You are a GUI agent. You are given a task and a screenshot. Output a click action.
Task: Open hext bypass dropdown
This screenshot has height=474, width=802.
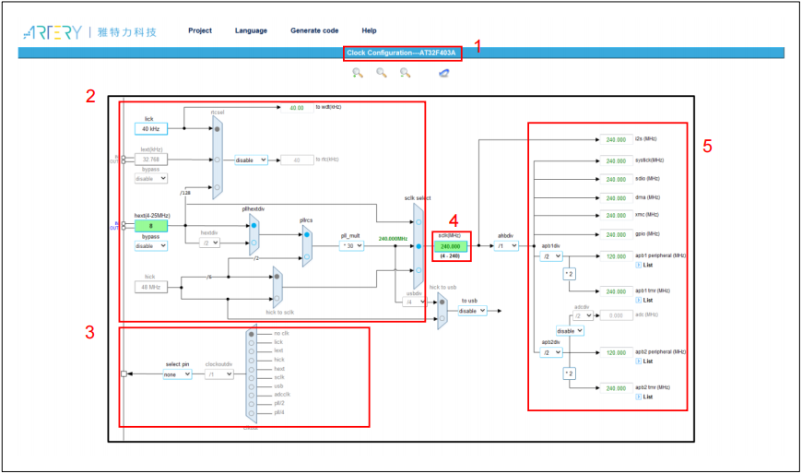[x=151, y=245]
